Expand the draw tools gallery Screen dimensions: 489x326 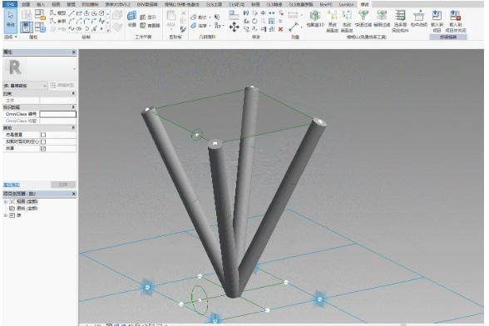(107, 30)
